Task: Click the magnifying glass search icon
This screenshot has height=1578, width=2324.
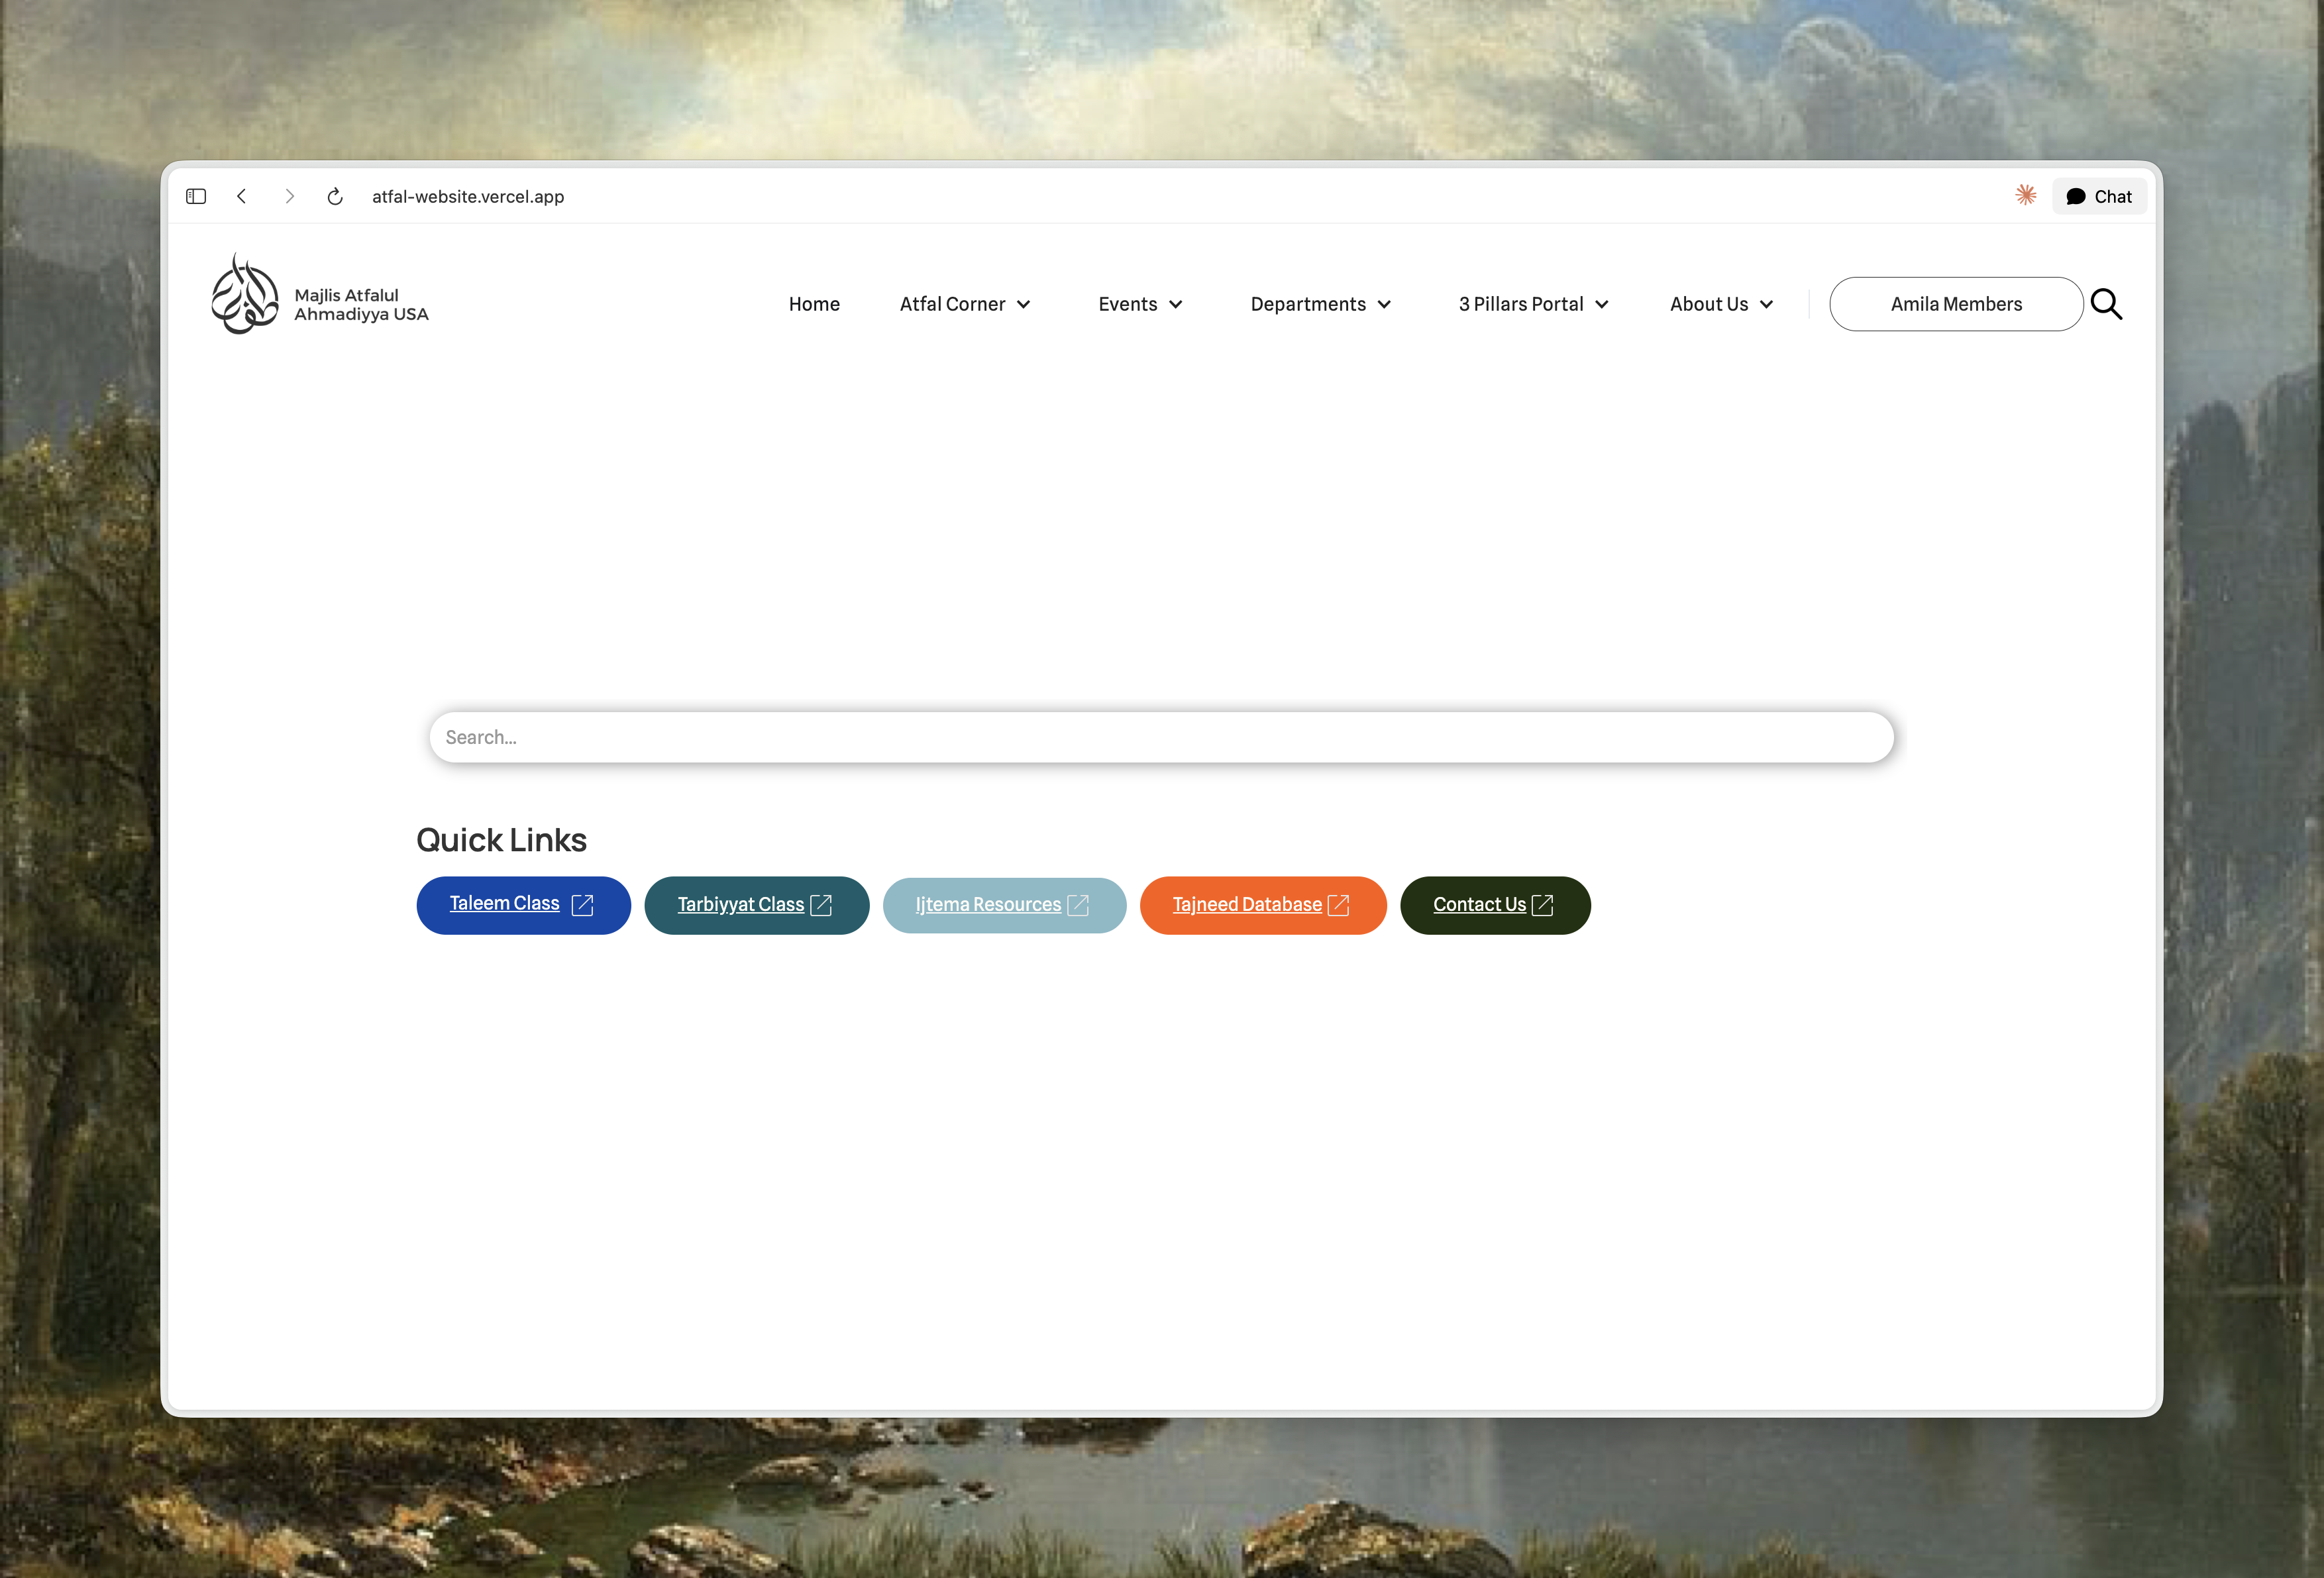Action: 2106,304
